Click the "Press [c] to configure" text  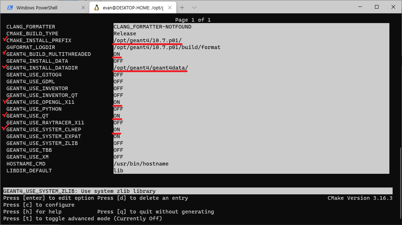(39, 205)
